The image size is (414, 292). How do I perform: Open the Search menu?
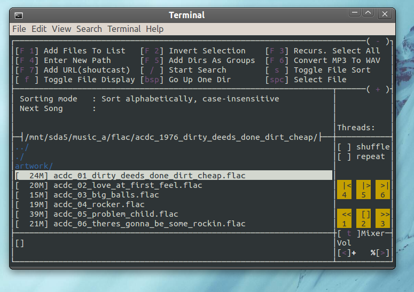pos(89,29)
